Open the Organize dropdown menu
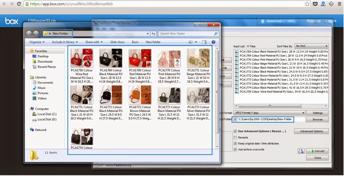 (37, 42)
